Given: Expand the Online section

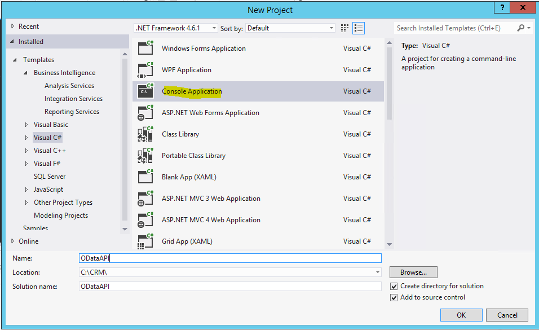Looking at the screenshot, I should click(13, 241).
